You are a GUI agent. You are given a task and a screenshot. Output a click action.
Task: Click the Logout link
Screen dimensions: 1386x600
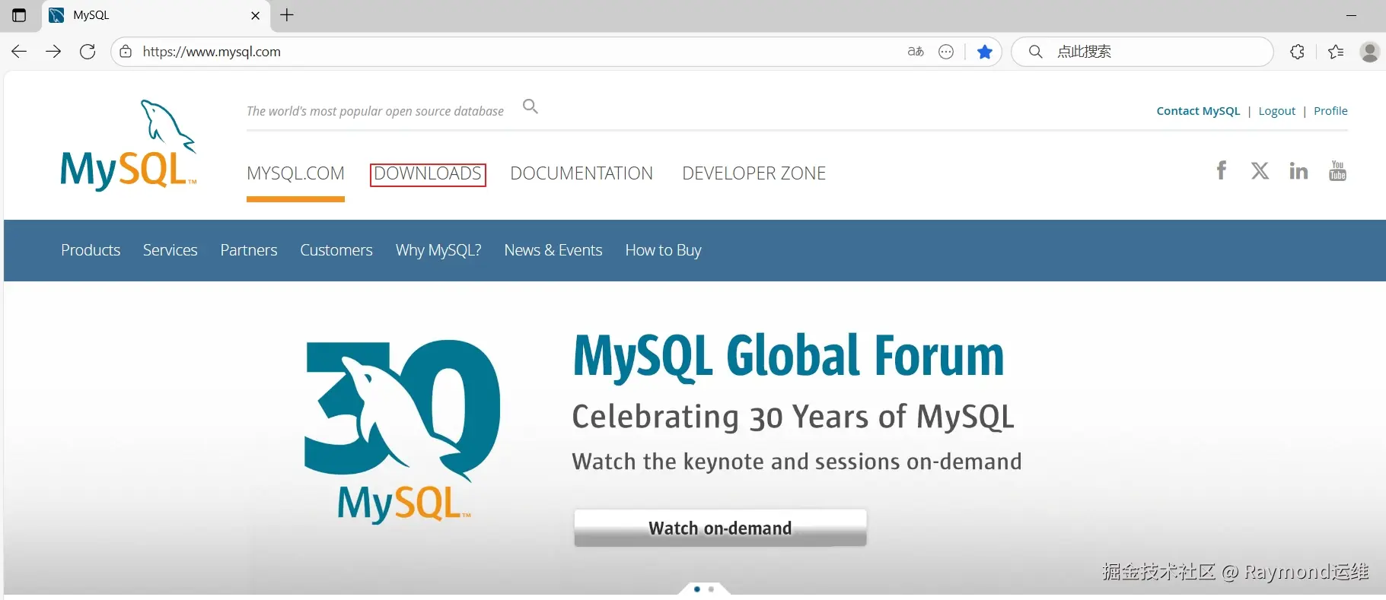click(1276, 111)
